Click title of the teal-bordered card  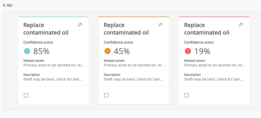tap(46, 29)
